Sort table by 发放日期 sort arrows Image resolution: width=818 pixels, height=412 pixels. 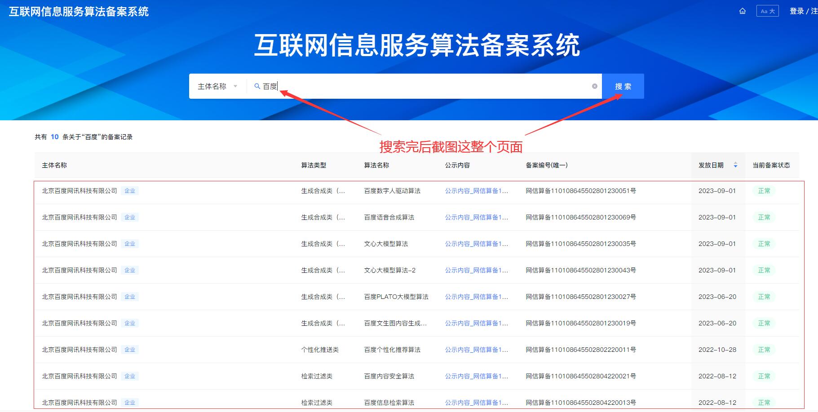[735, 165]
